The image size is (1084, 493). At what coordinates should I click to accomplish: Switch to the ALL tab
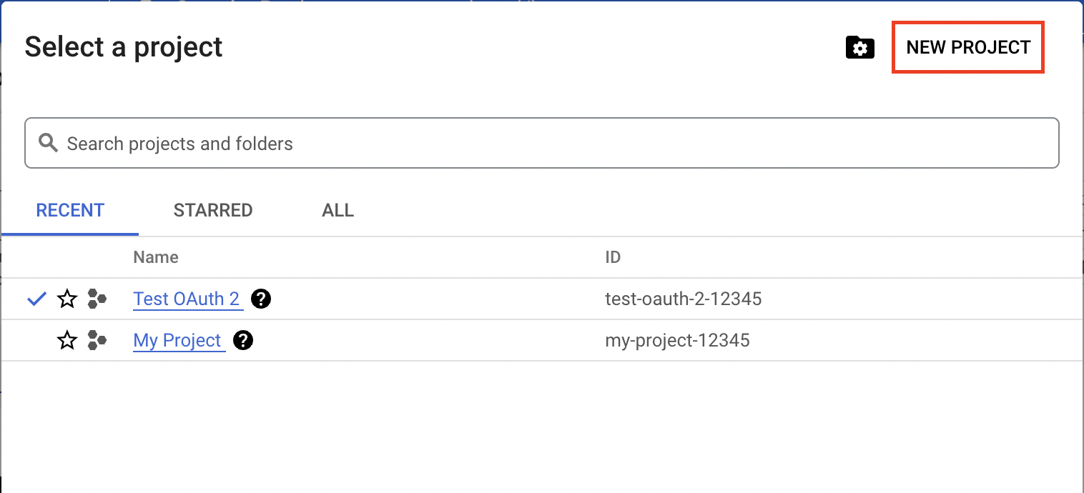click(337, 210)
